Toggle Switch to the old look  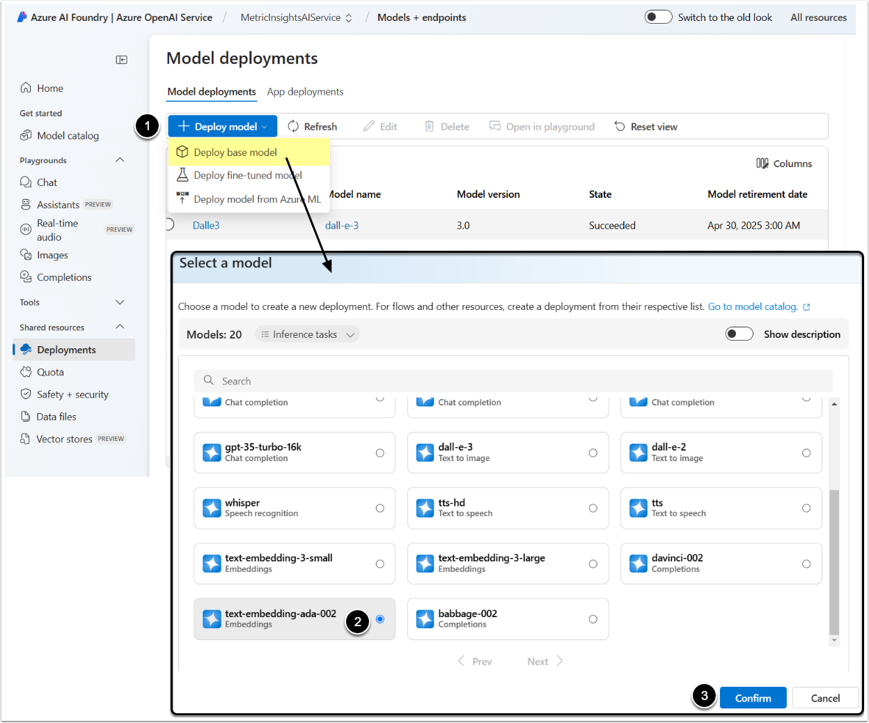click(x=658, y=17)
